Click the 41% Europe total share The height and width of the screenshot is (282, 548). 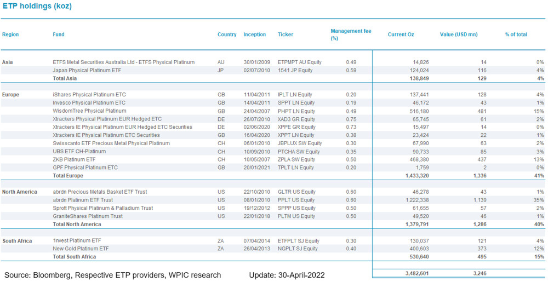click(x=540, y=176)
